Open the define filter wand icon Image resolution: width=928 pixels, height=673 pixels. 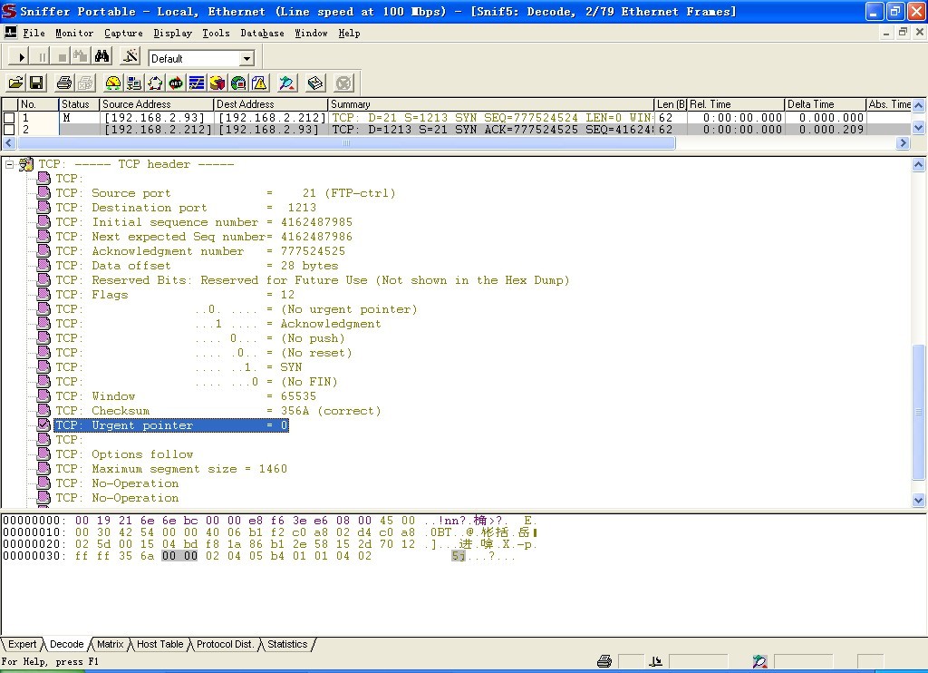[x=130, y=57]
